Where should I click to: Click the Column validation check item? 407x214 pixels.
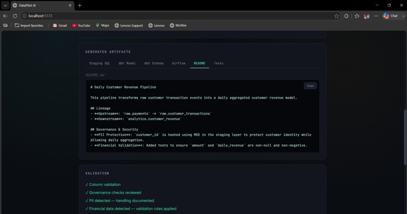tap(103, 184)
